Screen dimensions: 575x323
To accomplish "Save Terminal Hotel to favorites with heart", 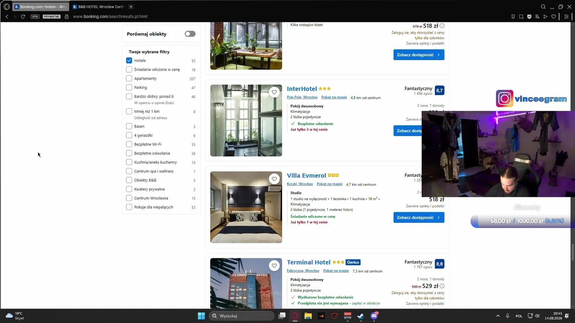I will click(x=274, y=266).
